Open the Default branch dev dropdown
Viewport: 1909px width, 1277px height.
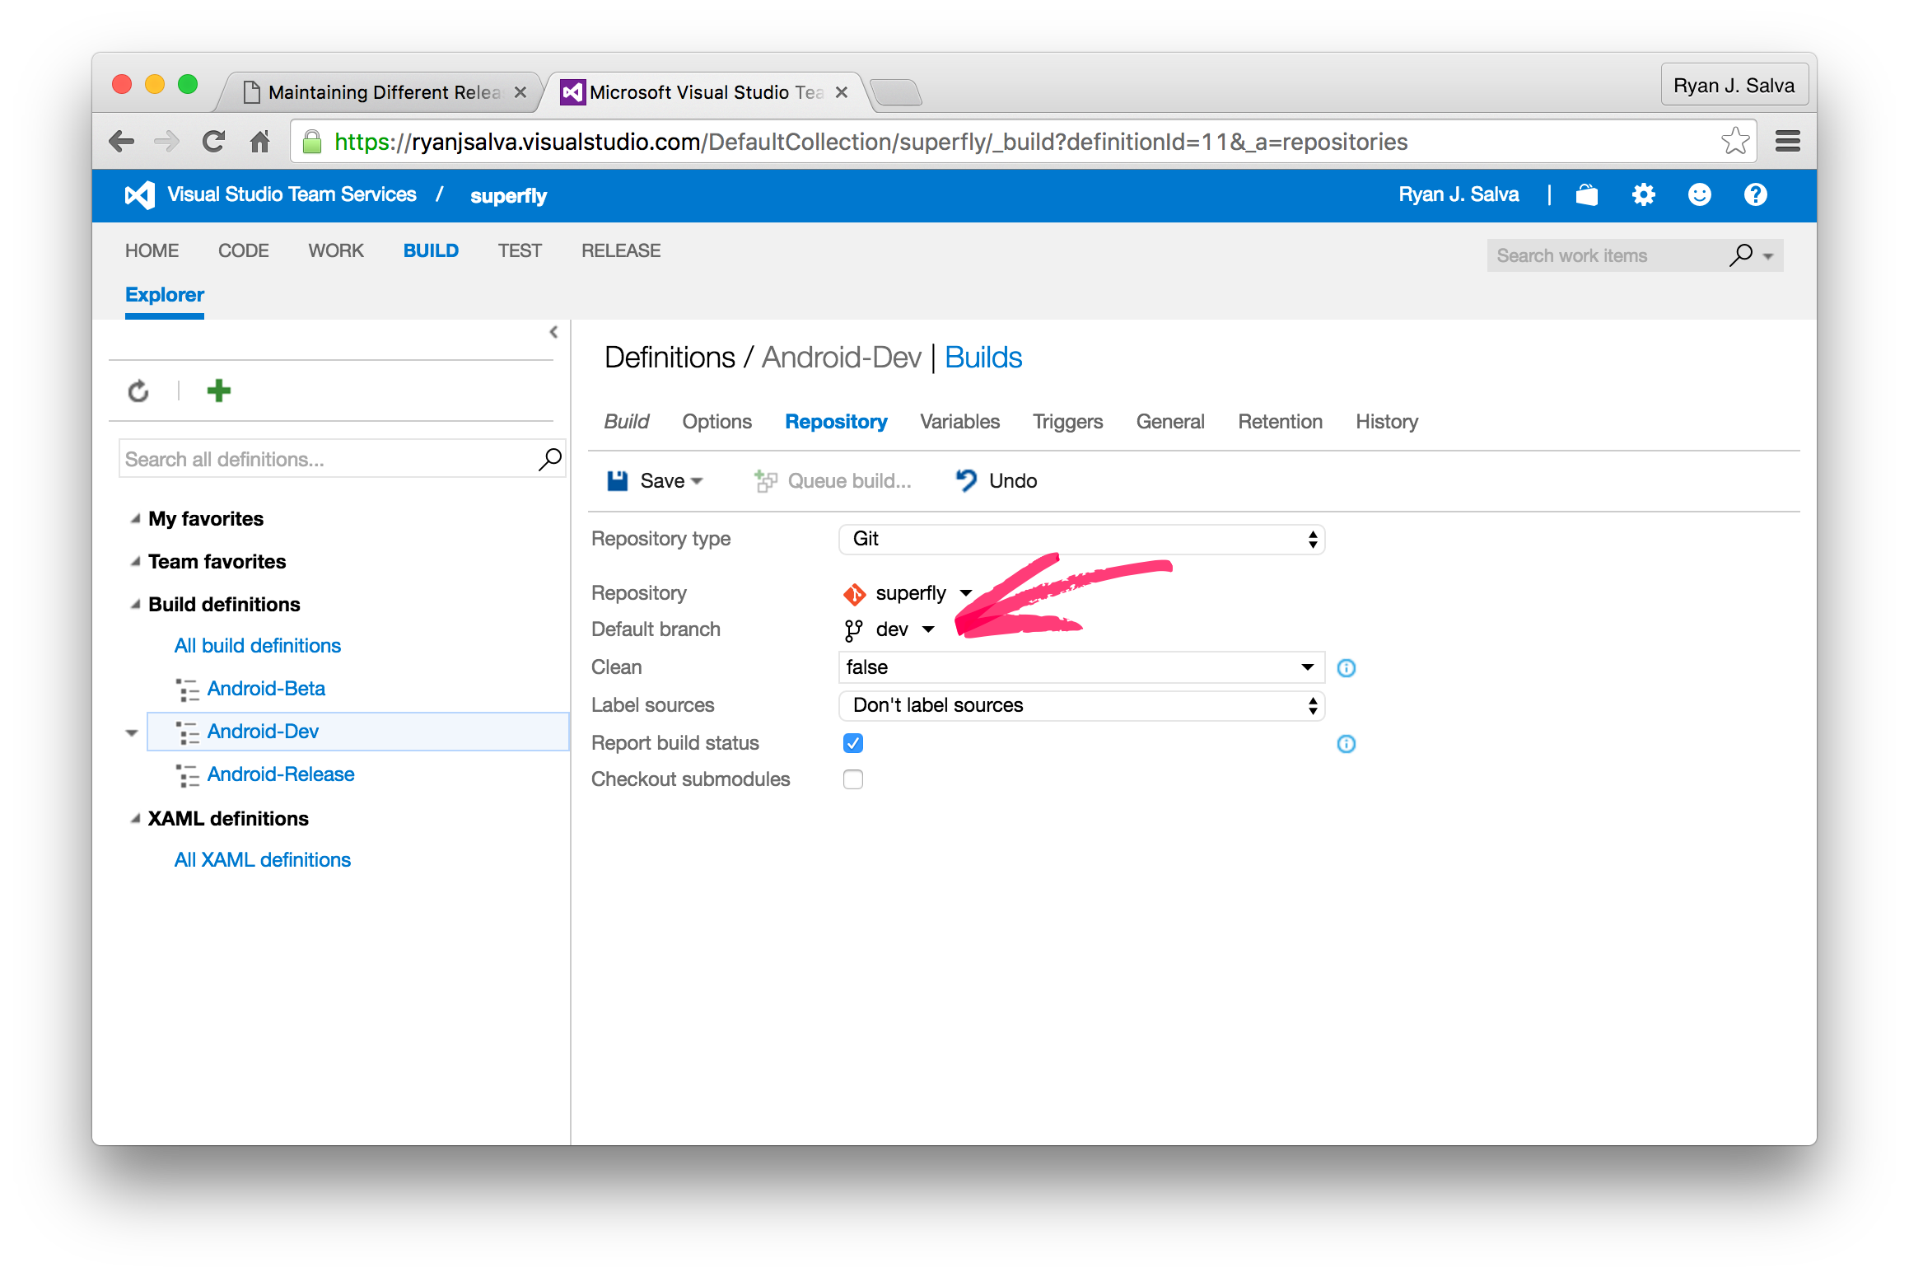pos(928,629)
